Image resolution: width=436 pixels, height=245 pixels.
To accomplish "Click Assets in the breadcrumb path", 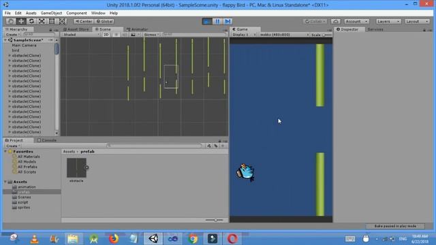I will tap(69, 152).
